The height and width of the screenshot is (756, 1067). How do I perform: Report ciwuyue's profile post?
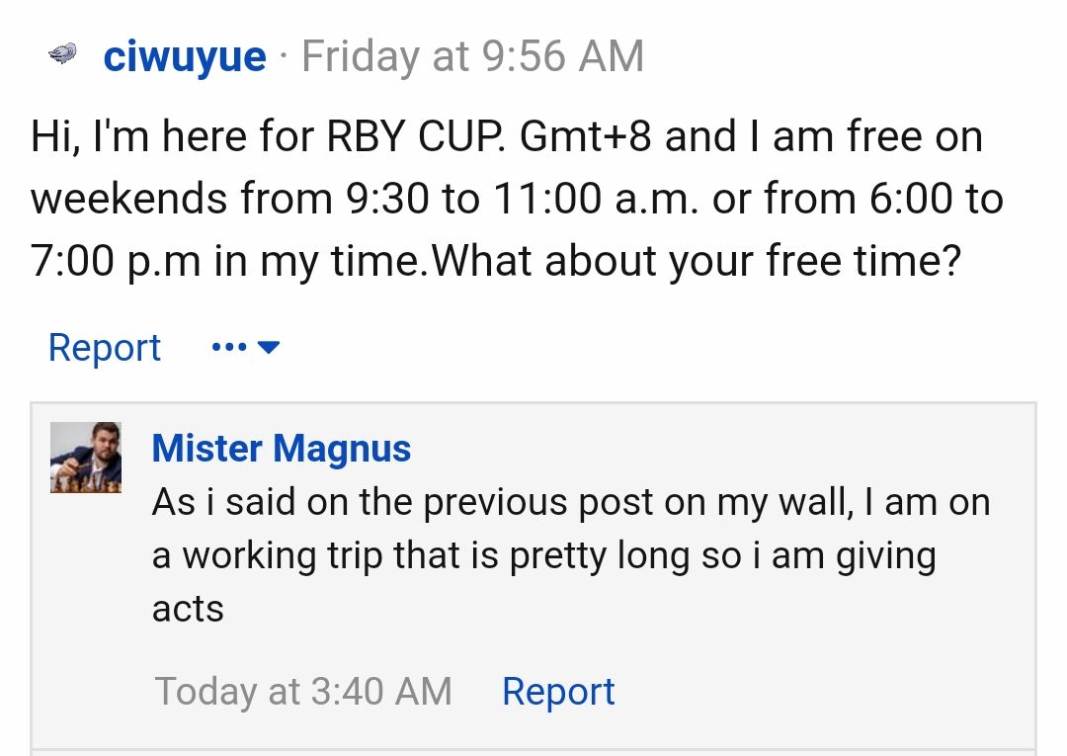(x=104, y=348)
